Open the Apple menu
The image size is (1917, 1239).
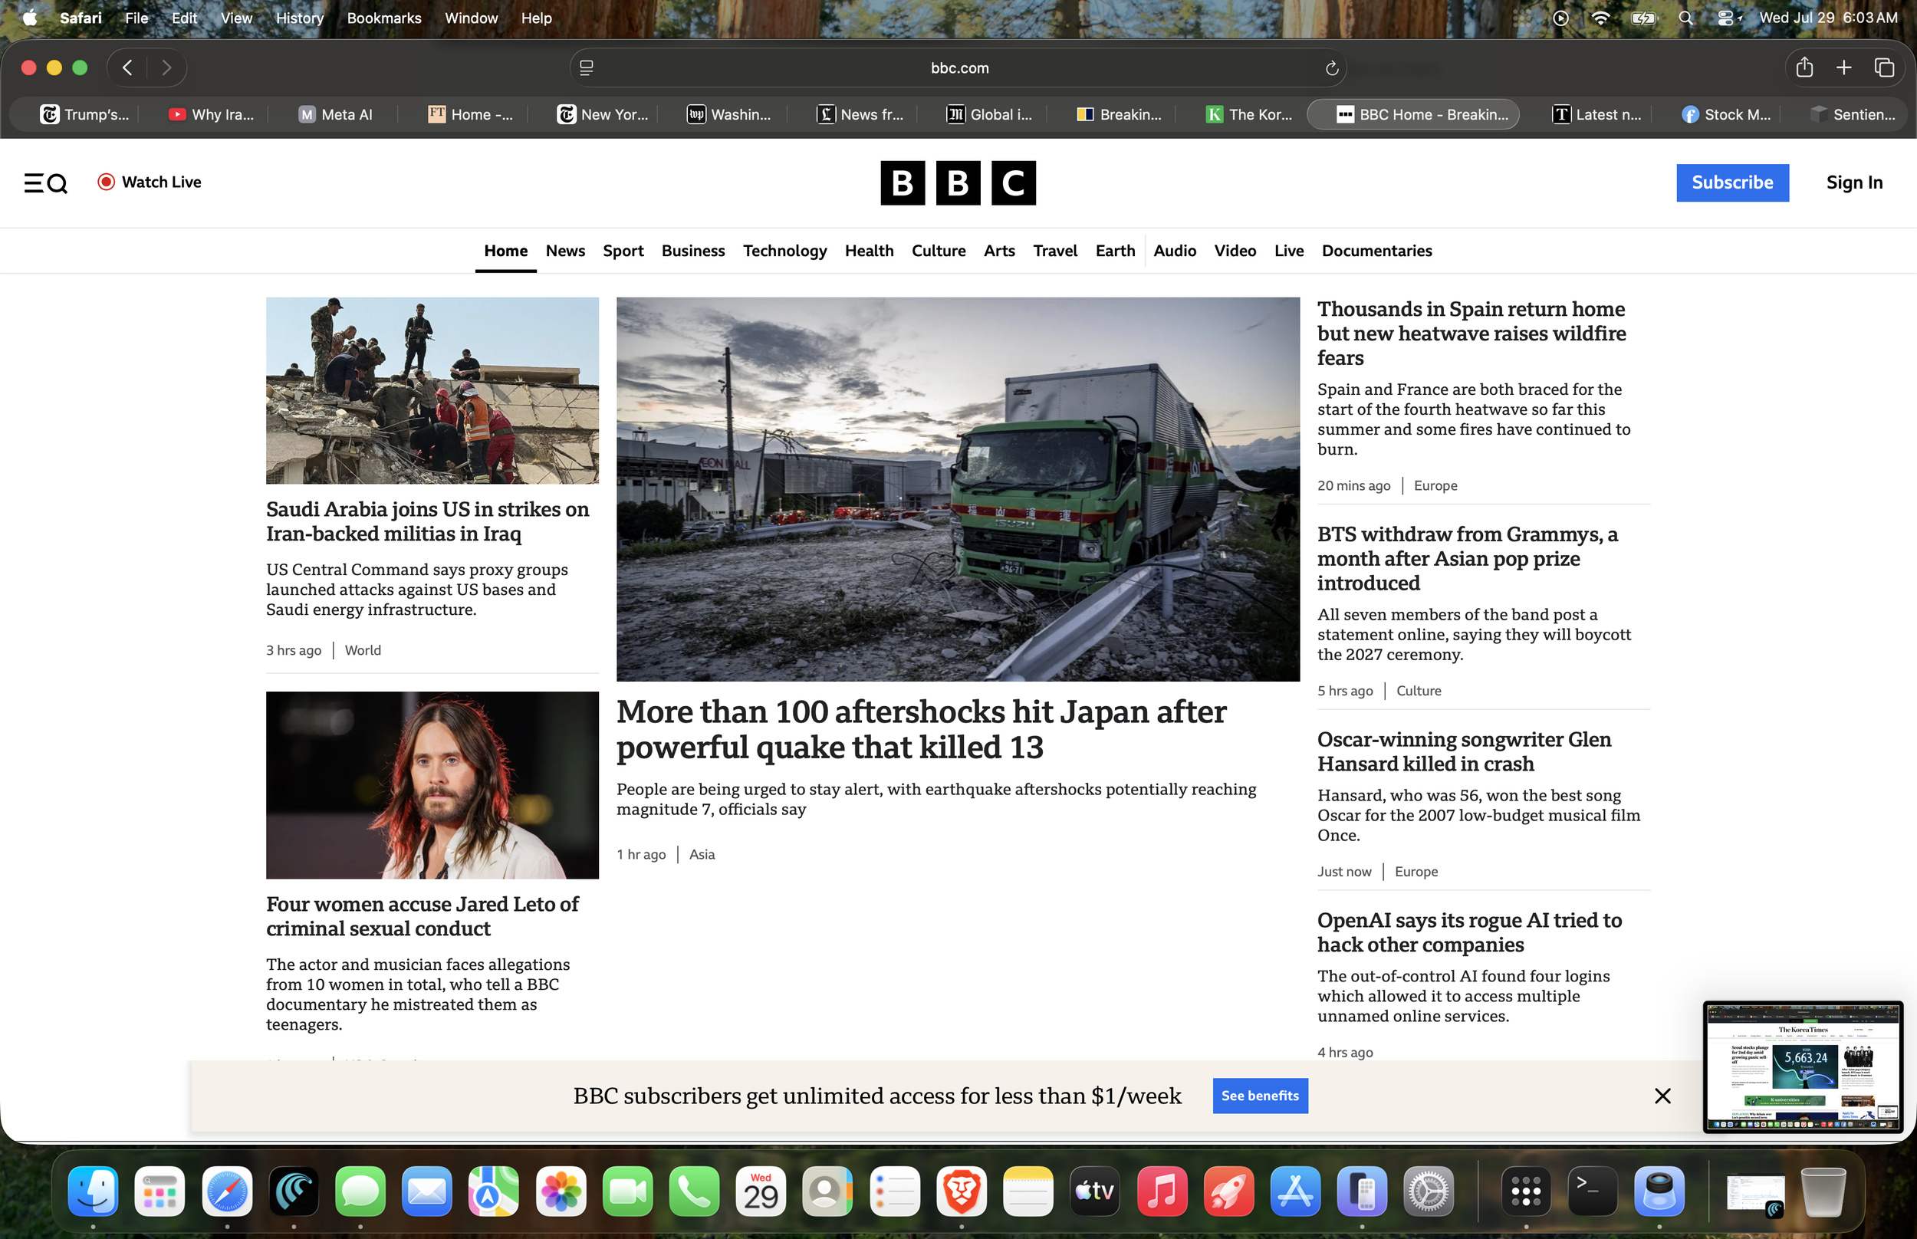(30, 18)
